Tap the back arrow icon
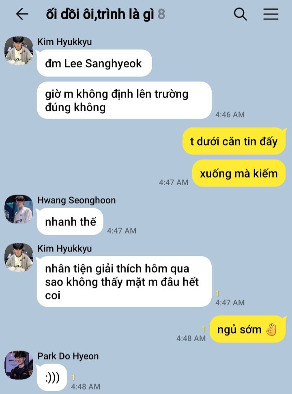Image resolution: width=292 pixels, height=394 pixels. point(22,14)
